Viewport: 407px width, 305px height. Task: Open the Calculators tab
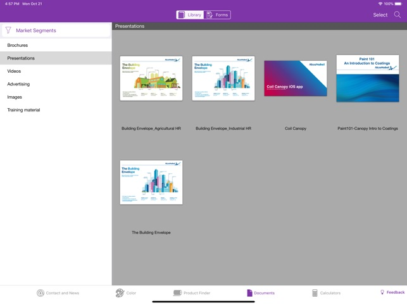point(326,293)
